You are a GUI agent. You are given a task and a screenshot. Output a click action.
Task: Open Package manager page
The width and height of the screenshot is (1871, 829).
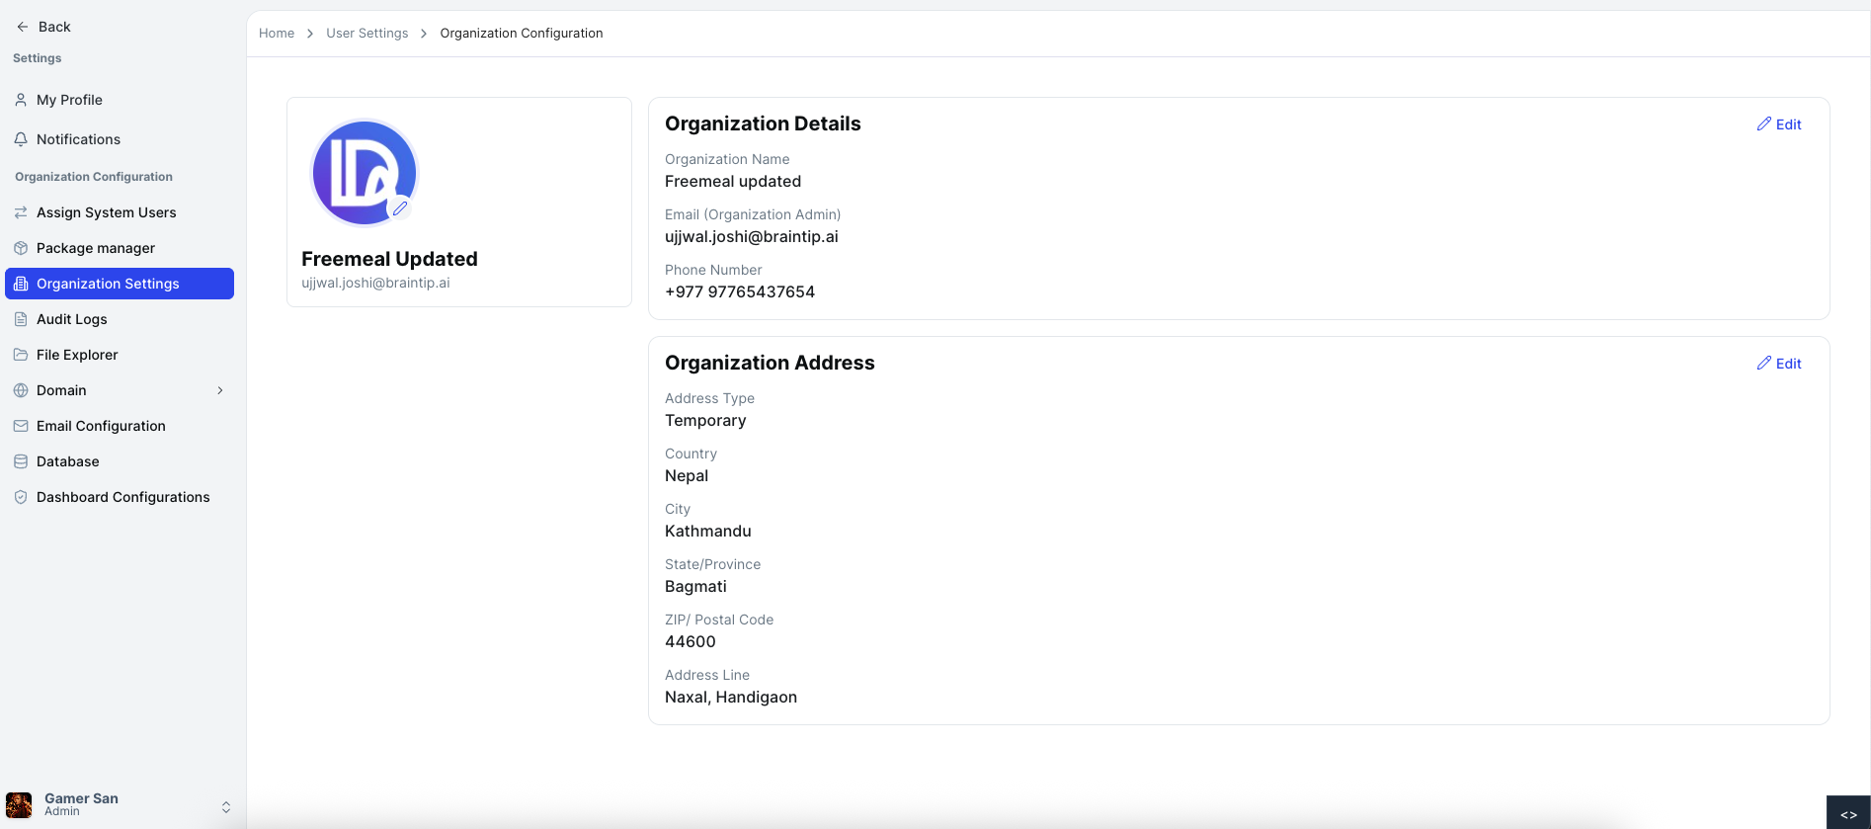(120, 248)
